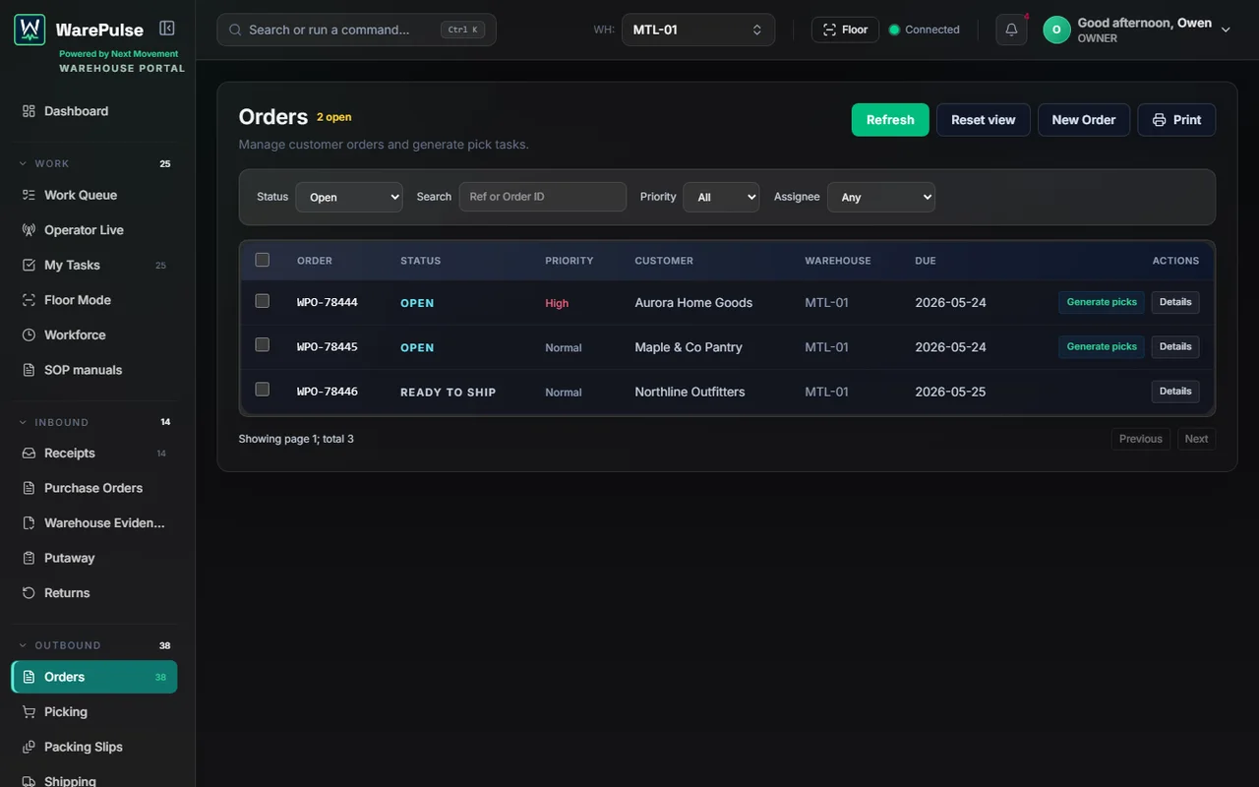Open Details for WPO-78445

tap(1175, 346)
